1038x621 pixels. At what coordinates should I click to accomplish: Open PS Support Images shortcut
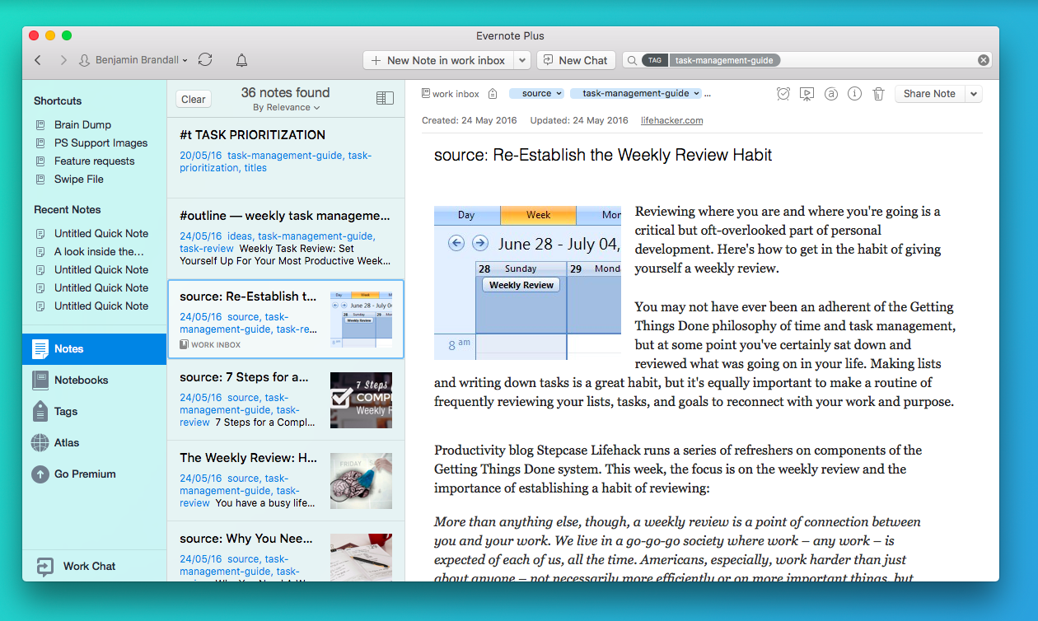pos(101,142)
